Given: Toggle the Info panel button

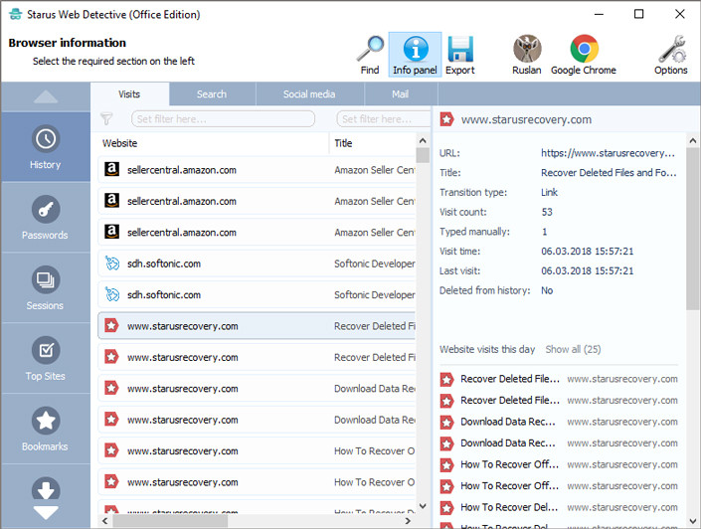Looking at the screenshot, I should [x=415, y=50].
